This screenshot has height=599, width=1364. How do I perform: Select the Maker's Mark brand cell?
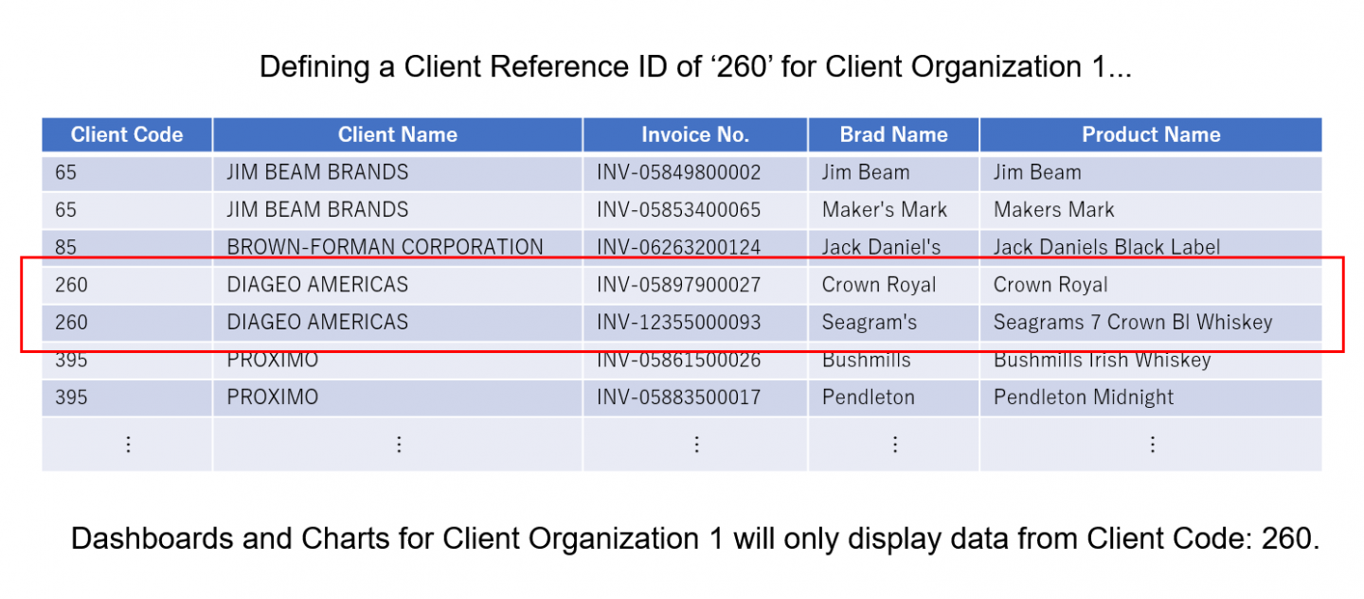[884, 209]
